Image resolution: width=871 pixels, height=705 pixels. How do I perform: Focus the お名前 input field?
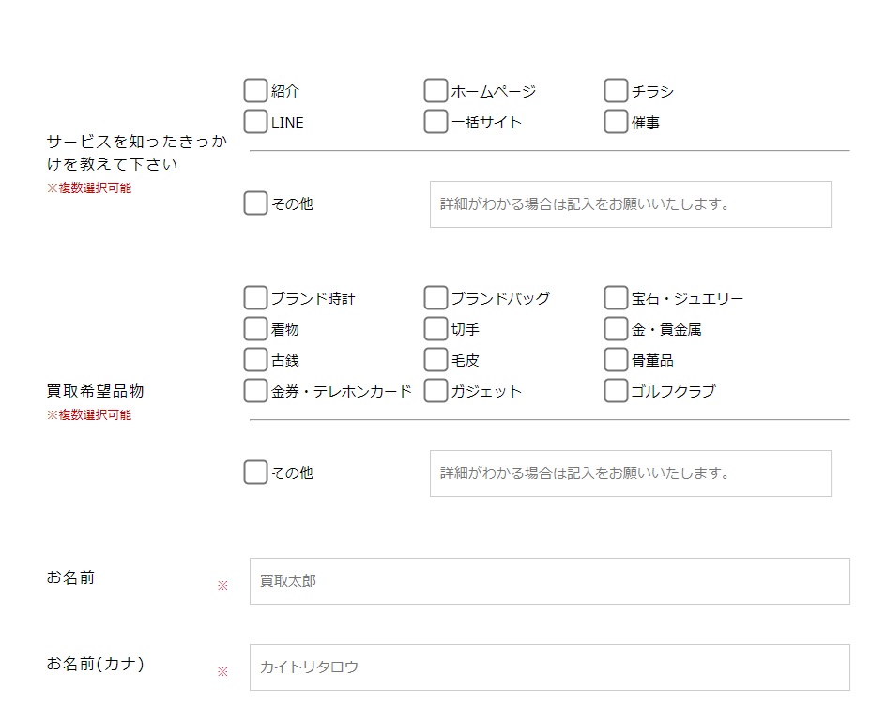pos(550,581)
